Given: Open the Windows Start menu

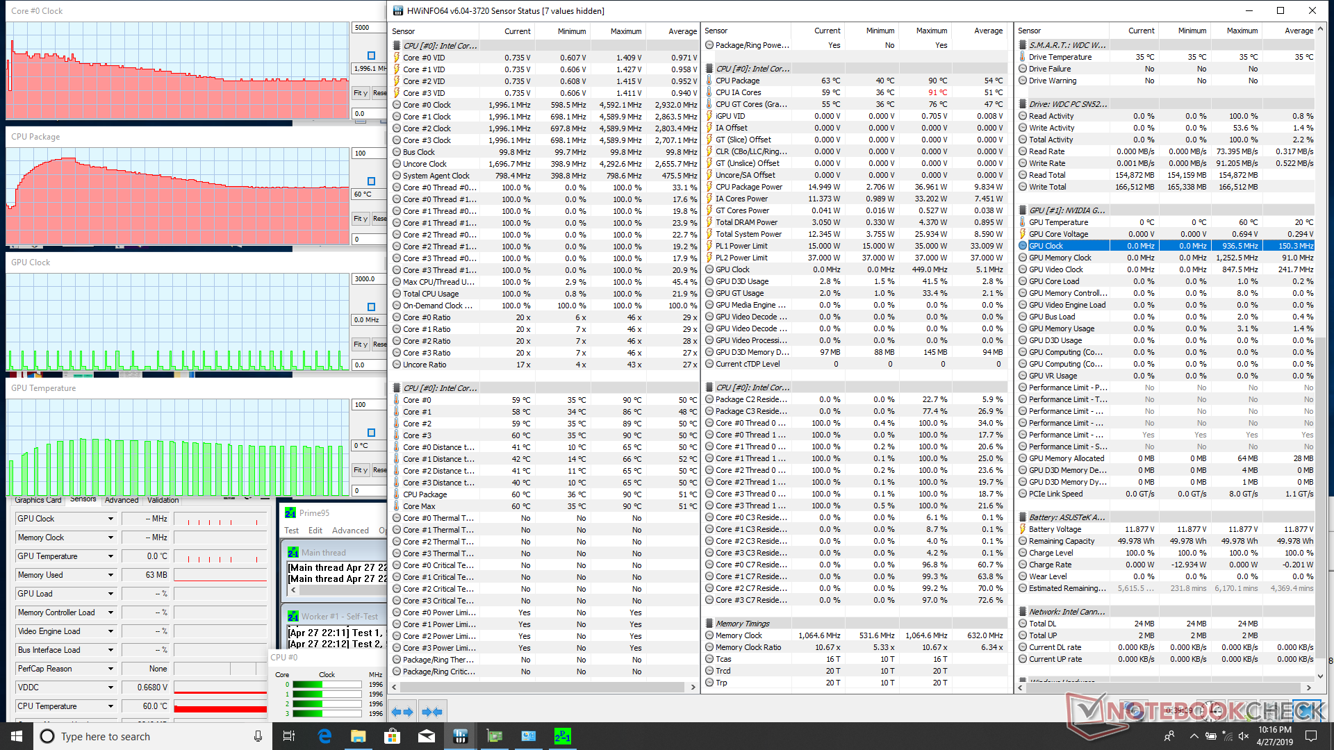Looking at the screenshot, I should point(17,736).
